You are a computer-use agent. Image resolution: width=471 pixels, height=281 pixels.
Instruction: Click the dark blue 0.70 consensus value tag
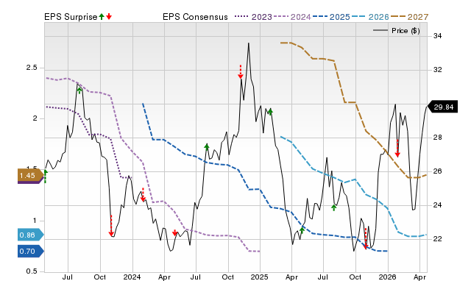pyautogui.click(x=31, y=252)
